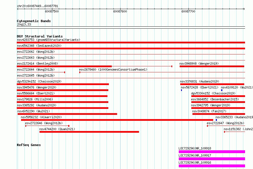Click the RefSeq Genes track title
This screenshot has height=169, width=253.
(29, 145)
